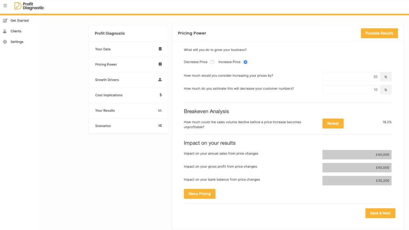Select the Decrease Price radio button
The height and width of the screenshot is (230, 409).
point(212,62)
